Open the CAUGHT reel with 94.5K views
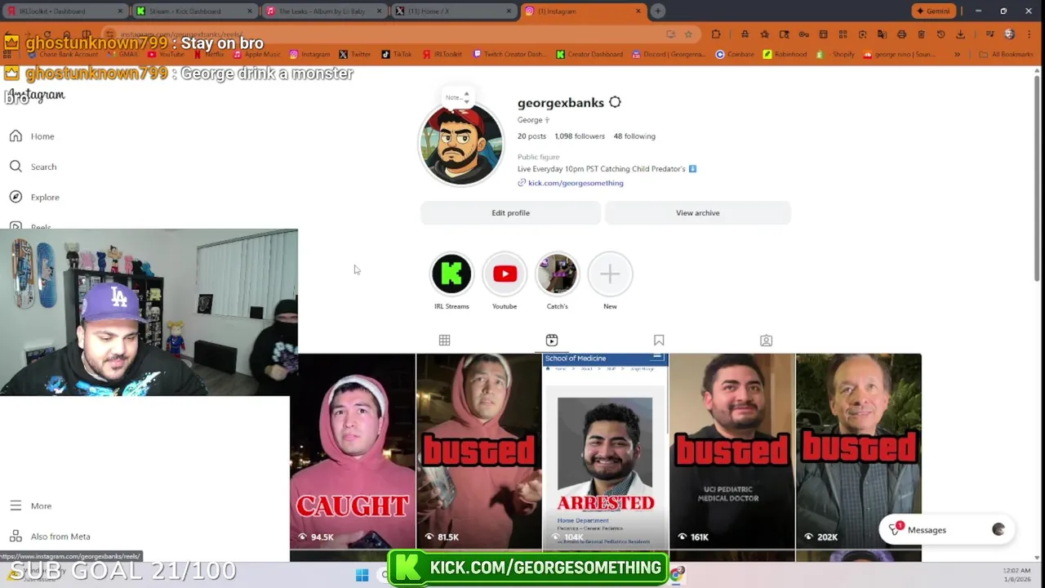 click(353, 451)
